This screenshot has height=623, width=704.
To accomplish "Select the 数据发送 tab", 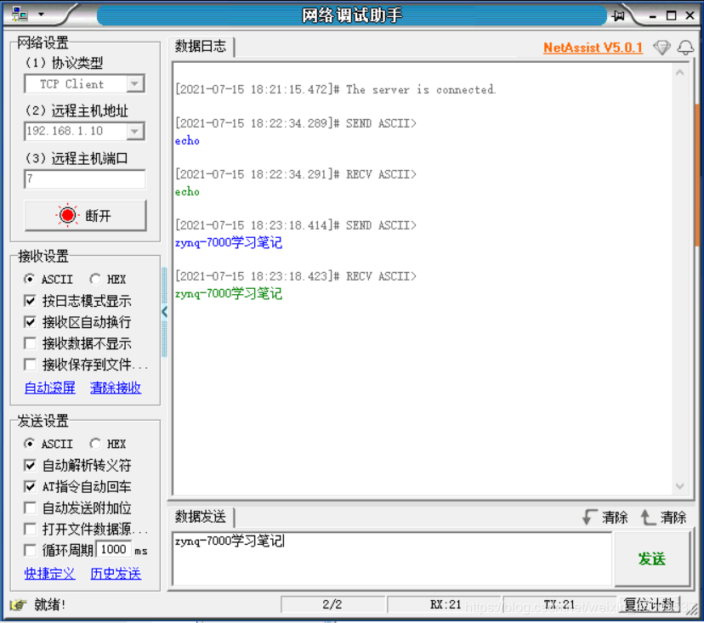I will coord(201,517).
